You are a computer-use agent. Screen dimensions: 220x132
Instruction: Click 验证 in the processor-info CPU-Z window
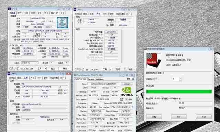[53, 68]
